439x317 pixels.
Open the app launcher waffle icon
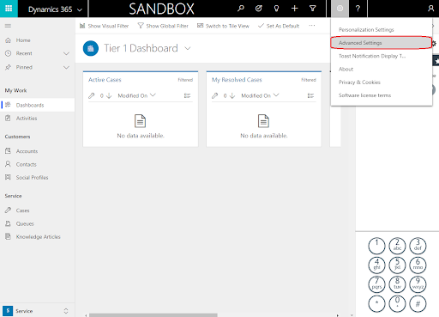click(x=9, y=9)
